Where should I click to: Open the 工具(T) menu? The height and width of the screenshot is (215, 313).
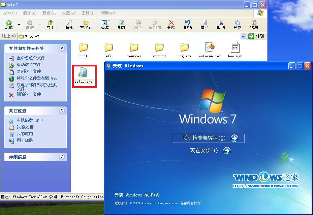pyautogui.click(x=88, y=13)
